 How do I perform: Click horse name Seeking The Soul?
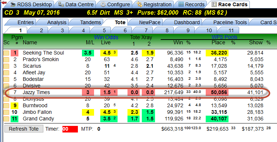click(43, 53)
